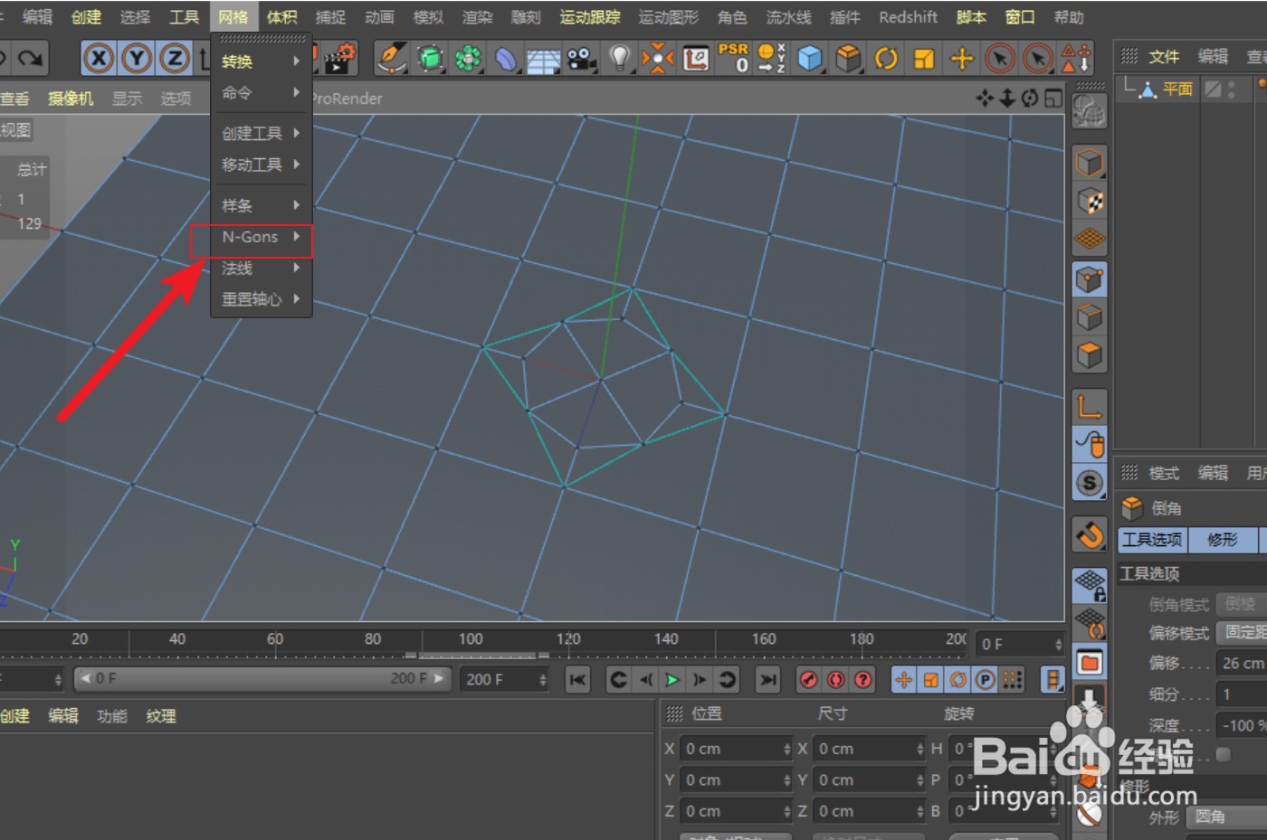Select the Texture mode checkered cube icon
Screen dimensions: 1267x840
click(x=1090, y=201)
